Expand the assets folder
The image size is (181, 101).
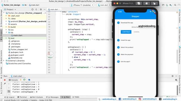pyautogui.click(x=6, y=24)
